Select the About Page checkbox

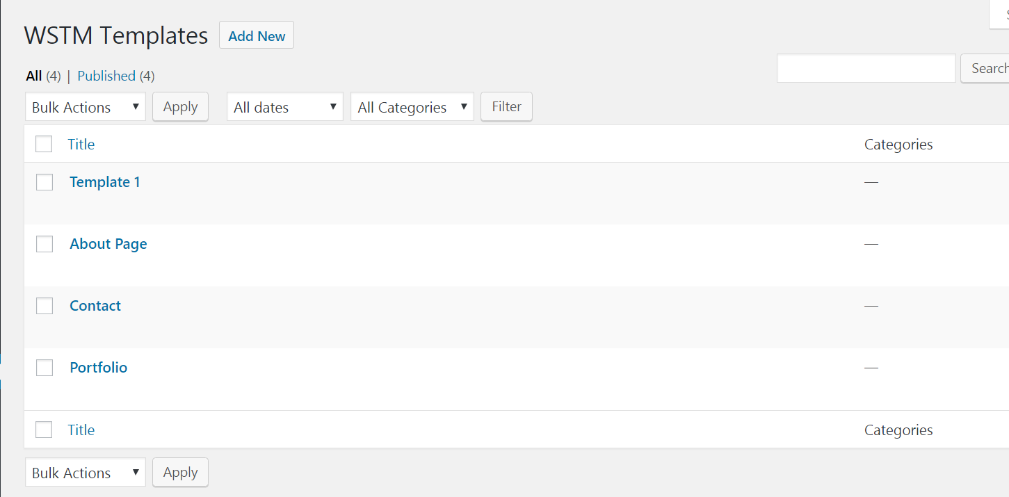[45, 244]
